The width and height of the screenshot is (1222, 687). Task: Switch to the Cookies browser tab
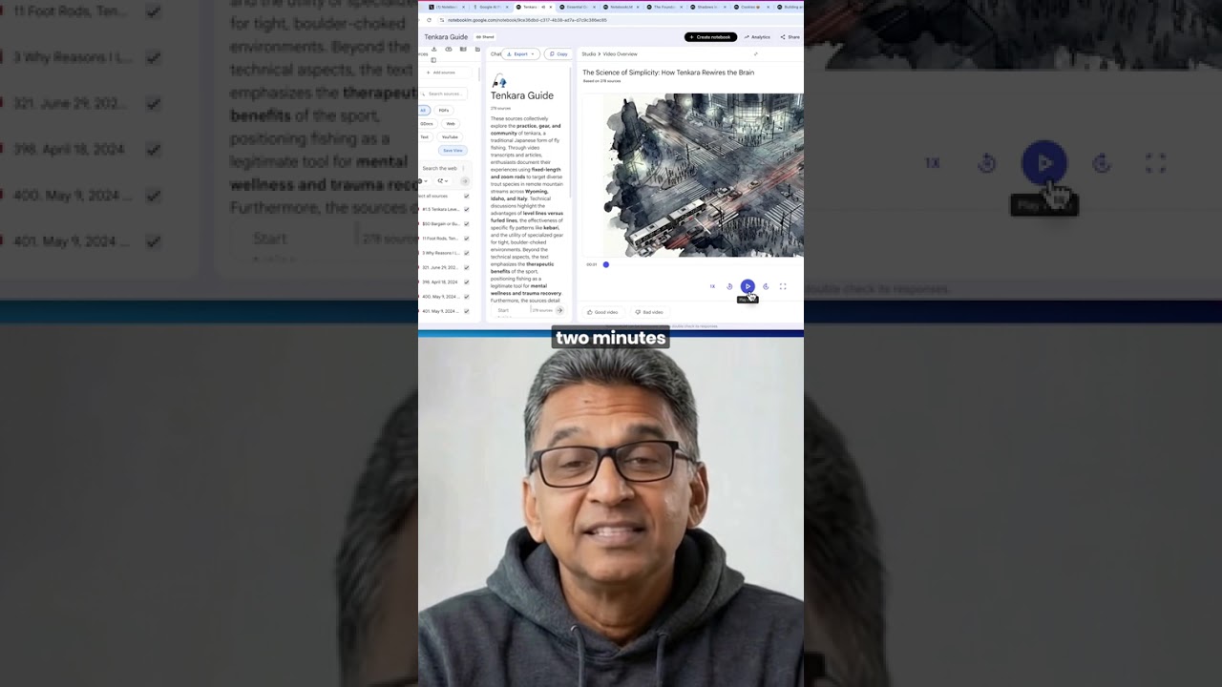(749, 7)
